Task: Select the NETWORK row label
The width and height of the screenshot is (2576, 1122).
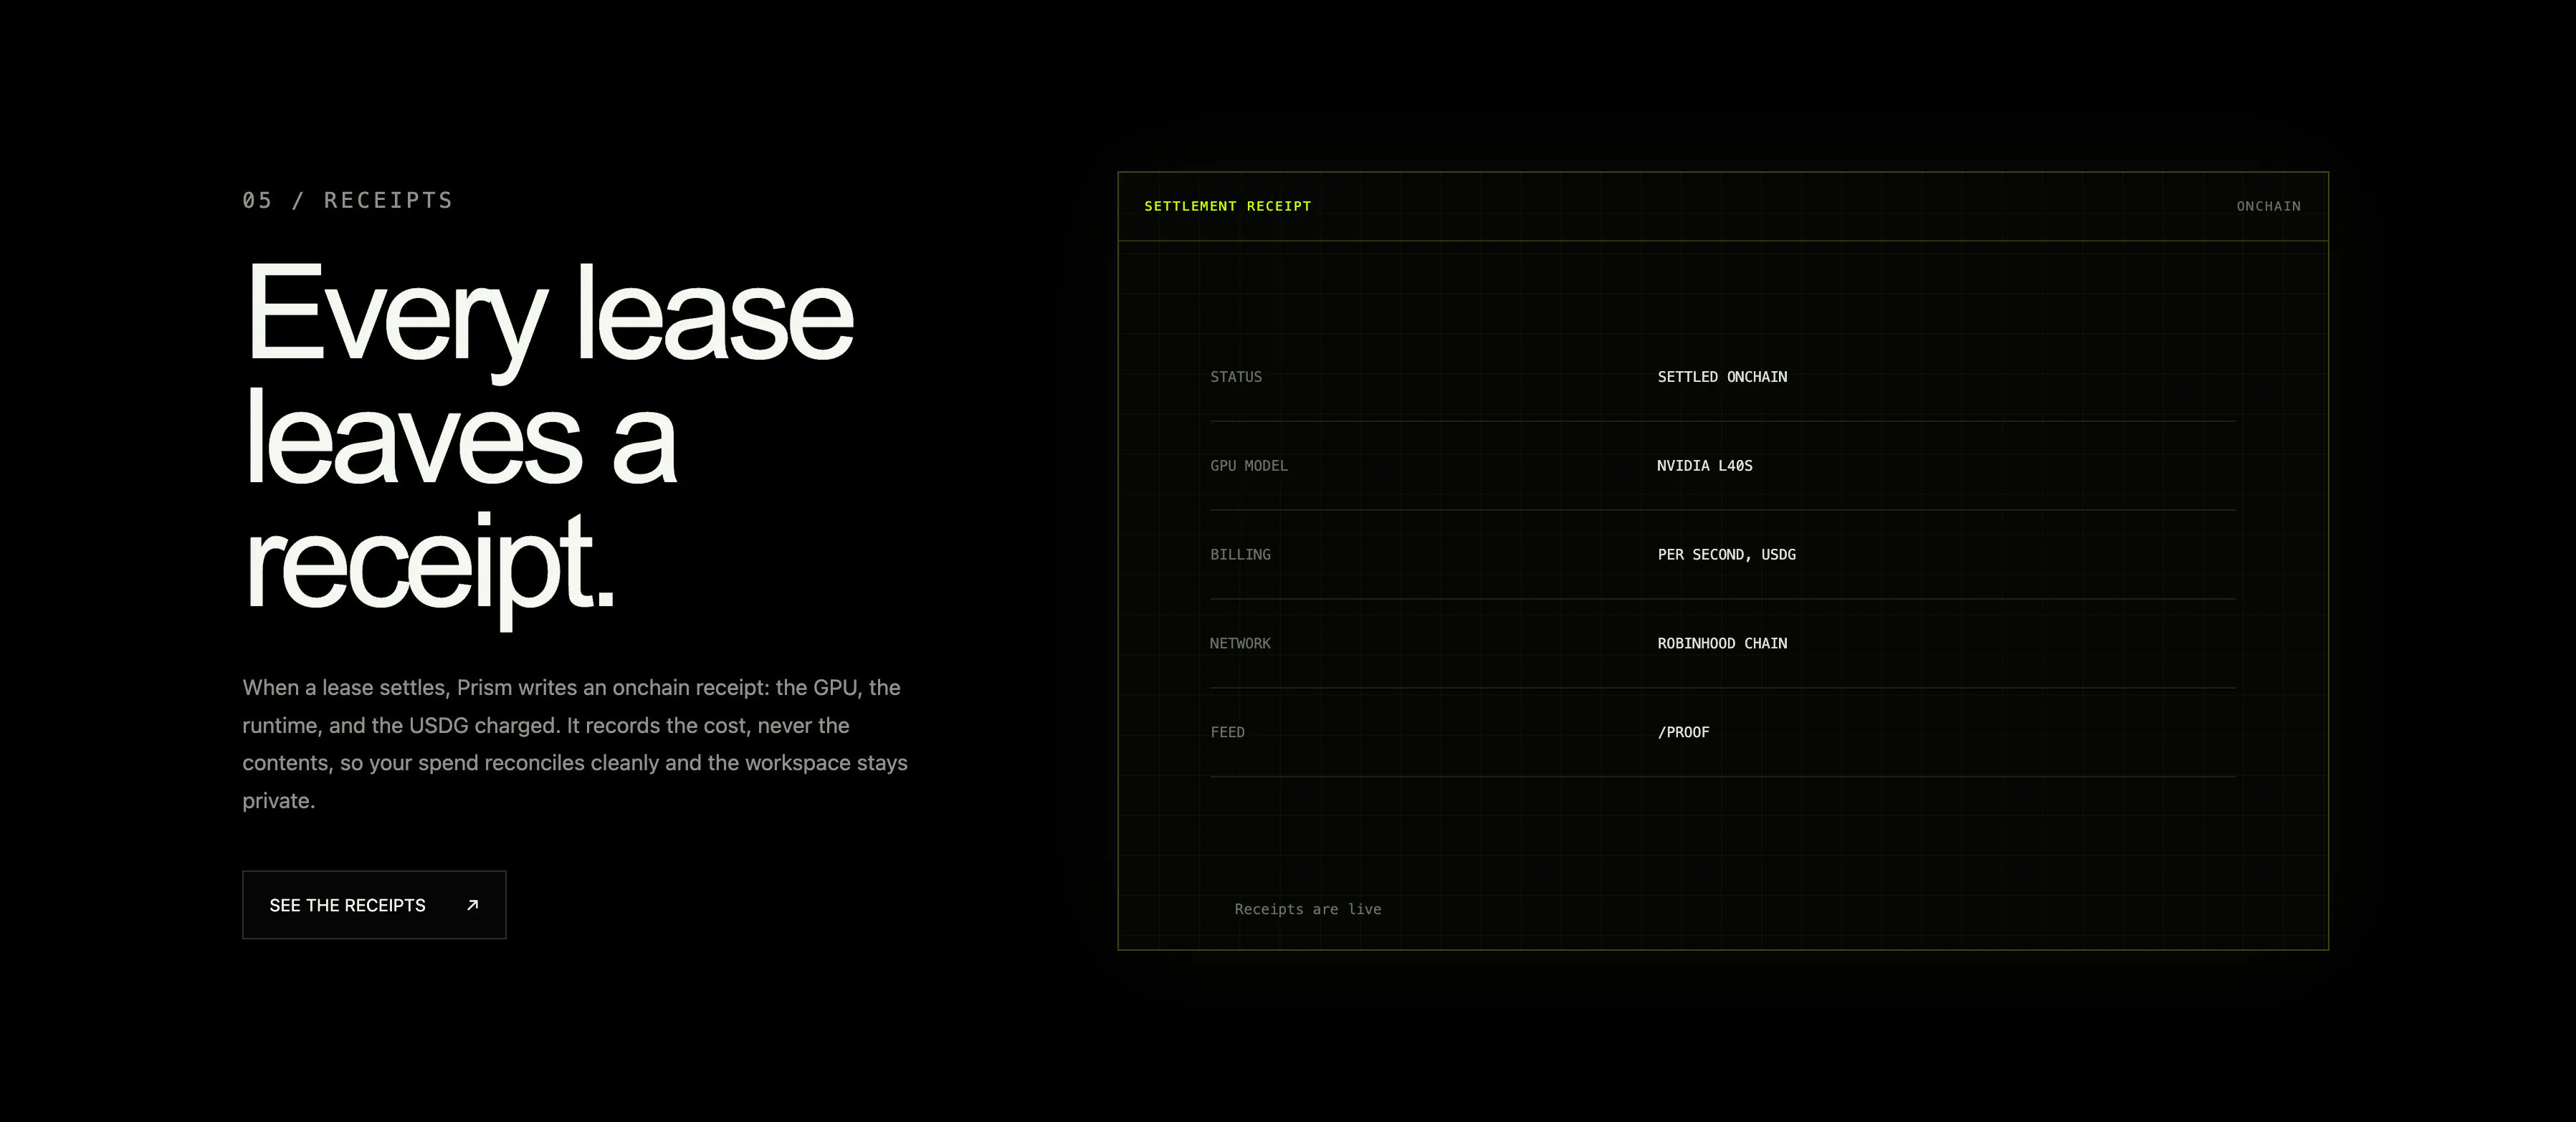Action: click(1240, 644)
